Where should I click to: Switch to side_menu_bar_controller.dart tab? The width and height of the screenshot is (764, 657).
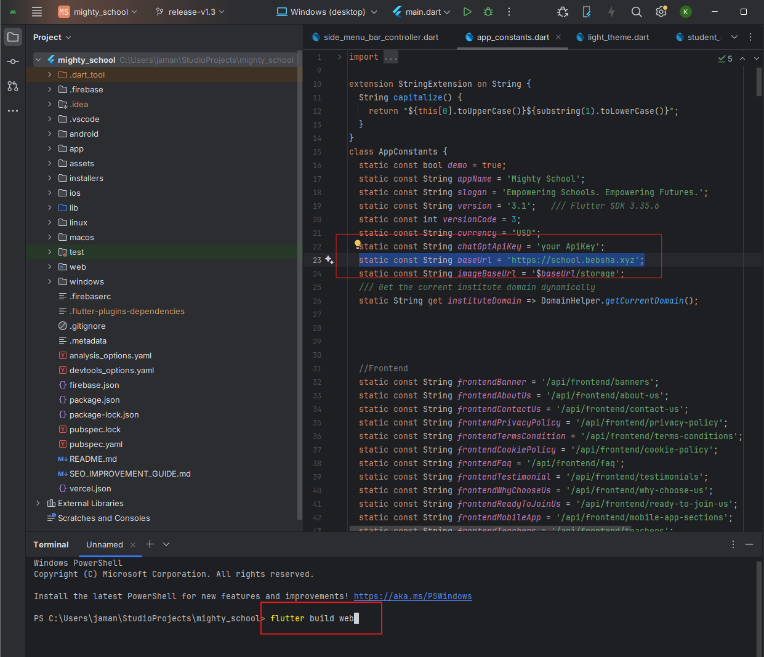click(x=380, y=37)
